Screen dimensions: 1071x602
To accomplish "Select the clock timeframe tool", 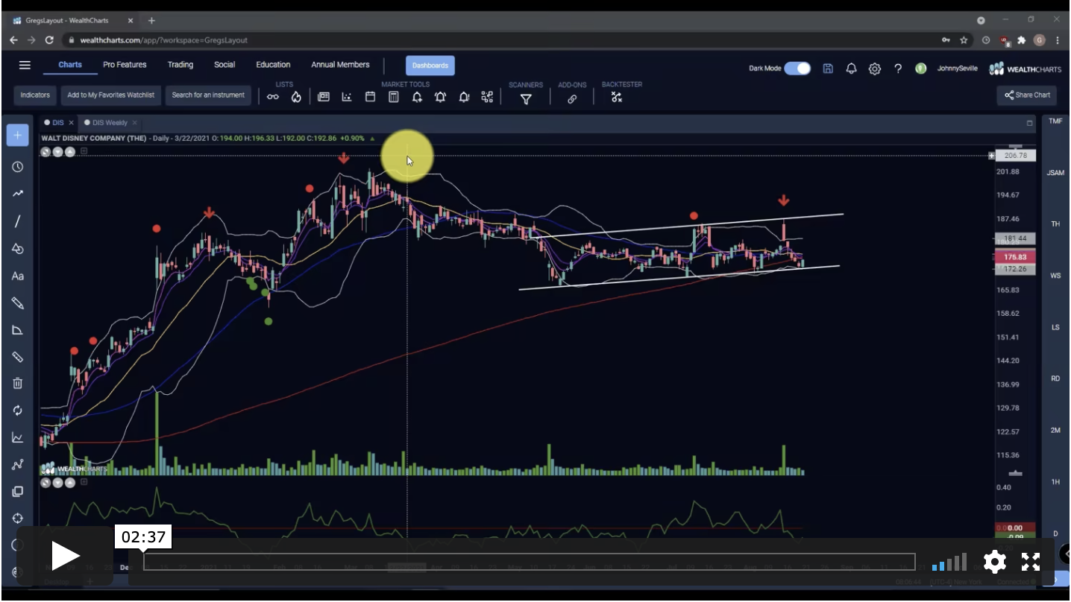I will pos(17,167).
